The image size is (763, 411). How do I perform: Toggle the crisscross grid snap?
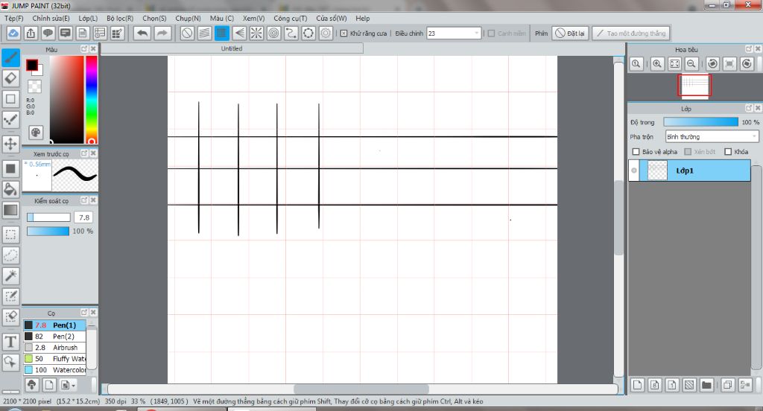(x=222, y=33)
